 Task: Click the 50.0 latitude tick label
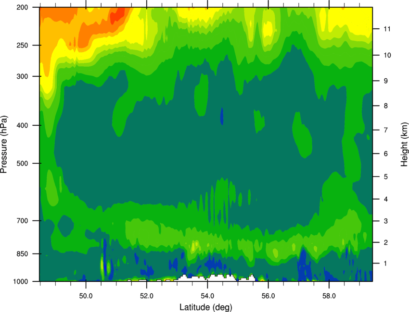[x=86, y=296]
